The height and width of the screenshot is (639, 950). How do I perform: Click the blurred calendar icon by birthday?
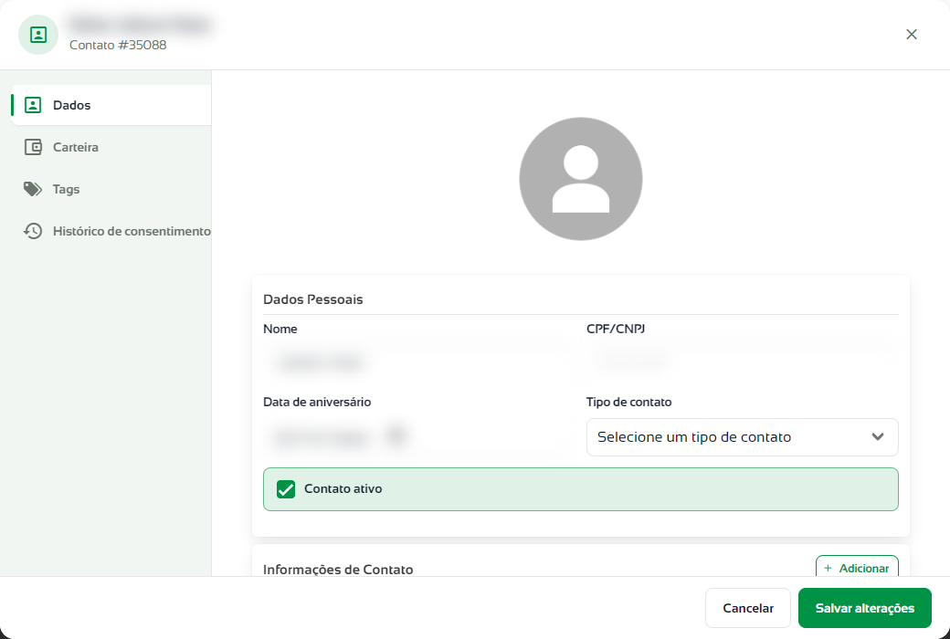pyautogui.click(x=396, y=435)
